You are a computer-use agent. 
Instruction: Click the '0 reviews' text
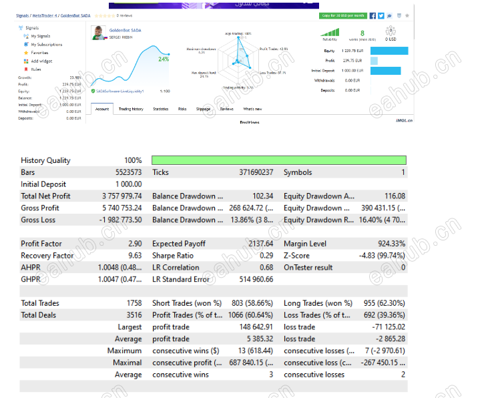point(124,15)
